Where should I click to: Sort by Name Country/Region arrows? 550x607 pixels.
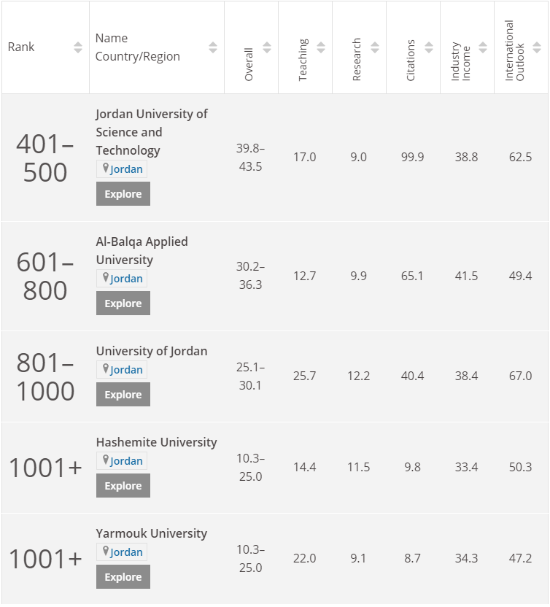click(x=213, y=47)
